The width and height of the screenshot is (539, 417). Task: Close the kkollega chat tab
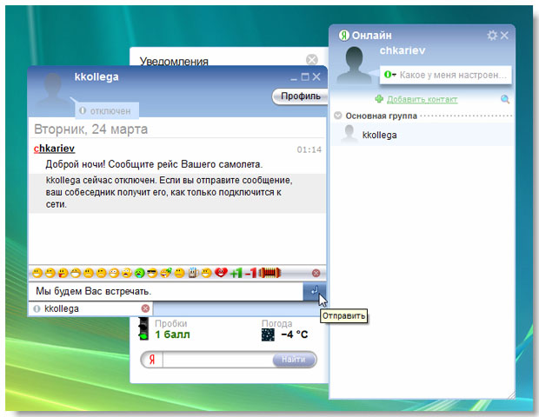pyautogui.click(x=145, y=308)
